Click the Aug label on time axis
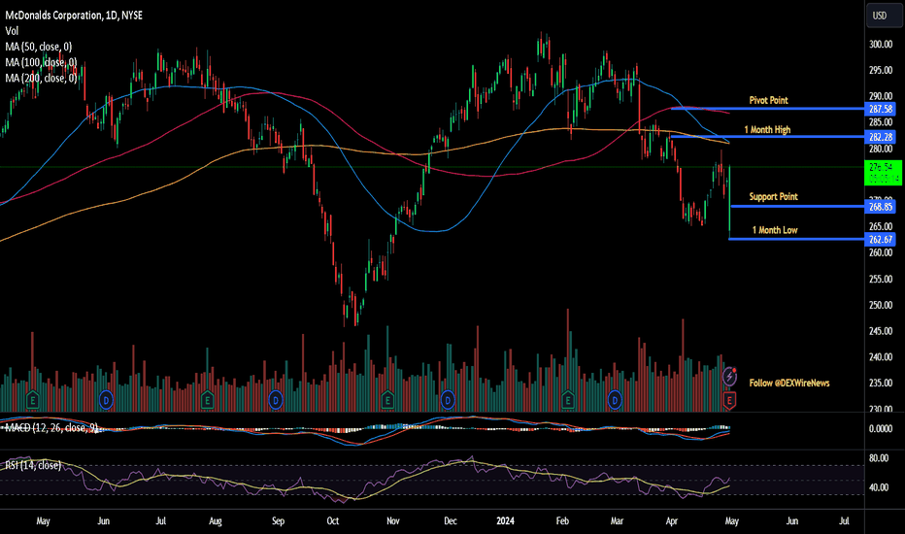The height and width of the screenshot is (534, 905). (x=216, y=521)
